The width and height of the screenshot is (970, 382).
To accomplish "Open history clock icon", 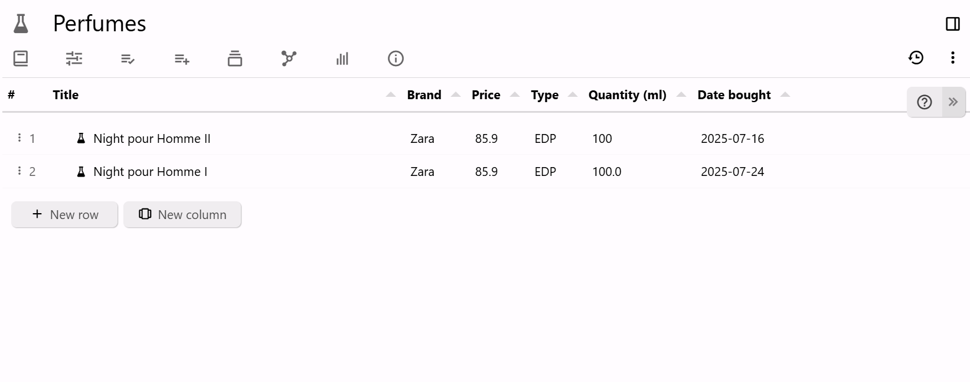I will coord(916,57).
